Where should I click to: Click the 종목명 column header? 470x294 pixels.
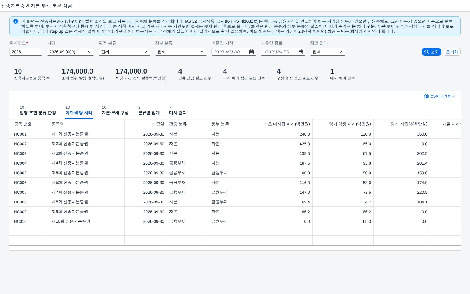point(87,124)
